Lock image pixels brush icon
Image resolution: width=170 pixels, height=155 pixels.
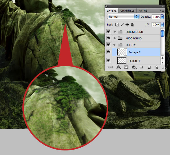[122, 25]
